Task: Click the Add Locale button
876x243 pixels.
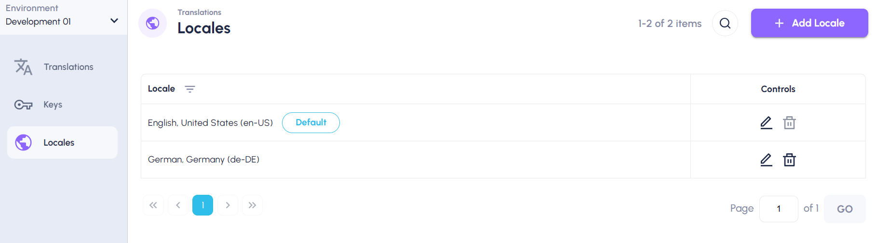Action: click(x=809, y=23)
